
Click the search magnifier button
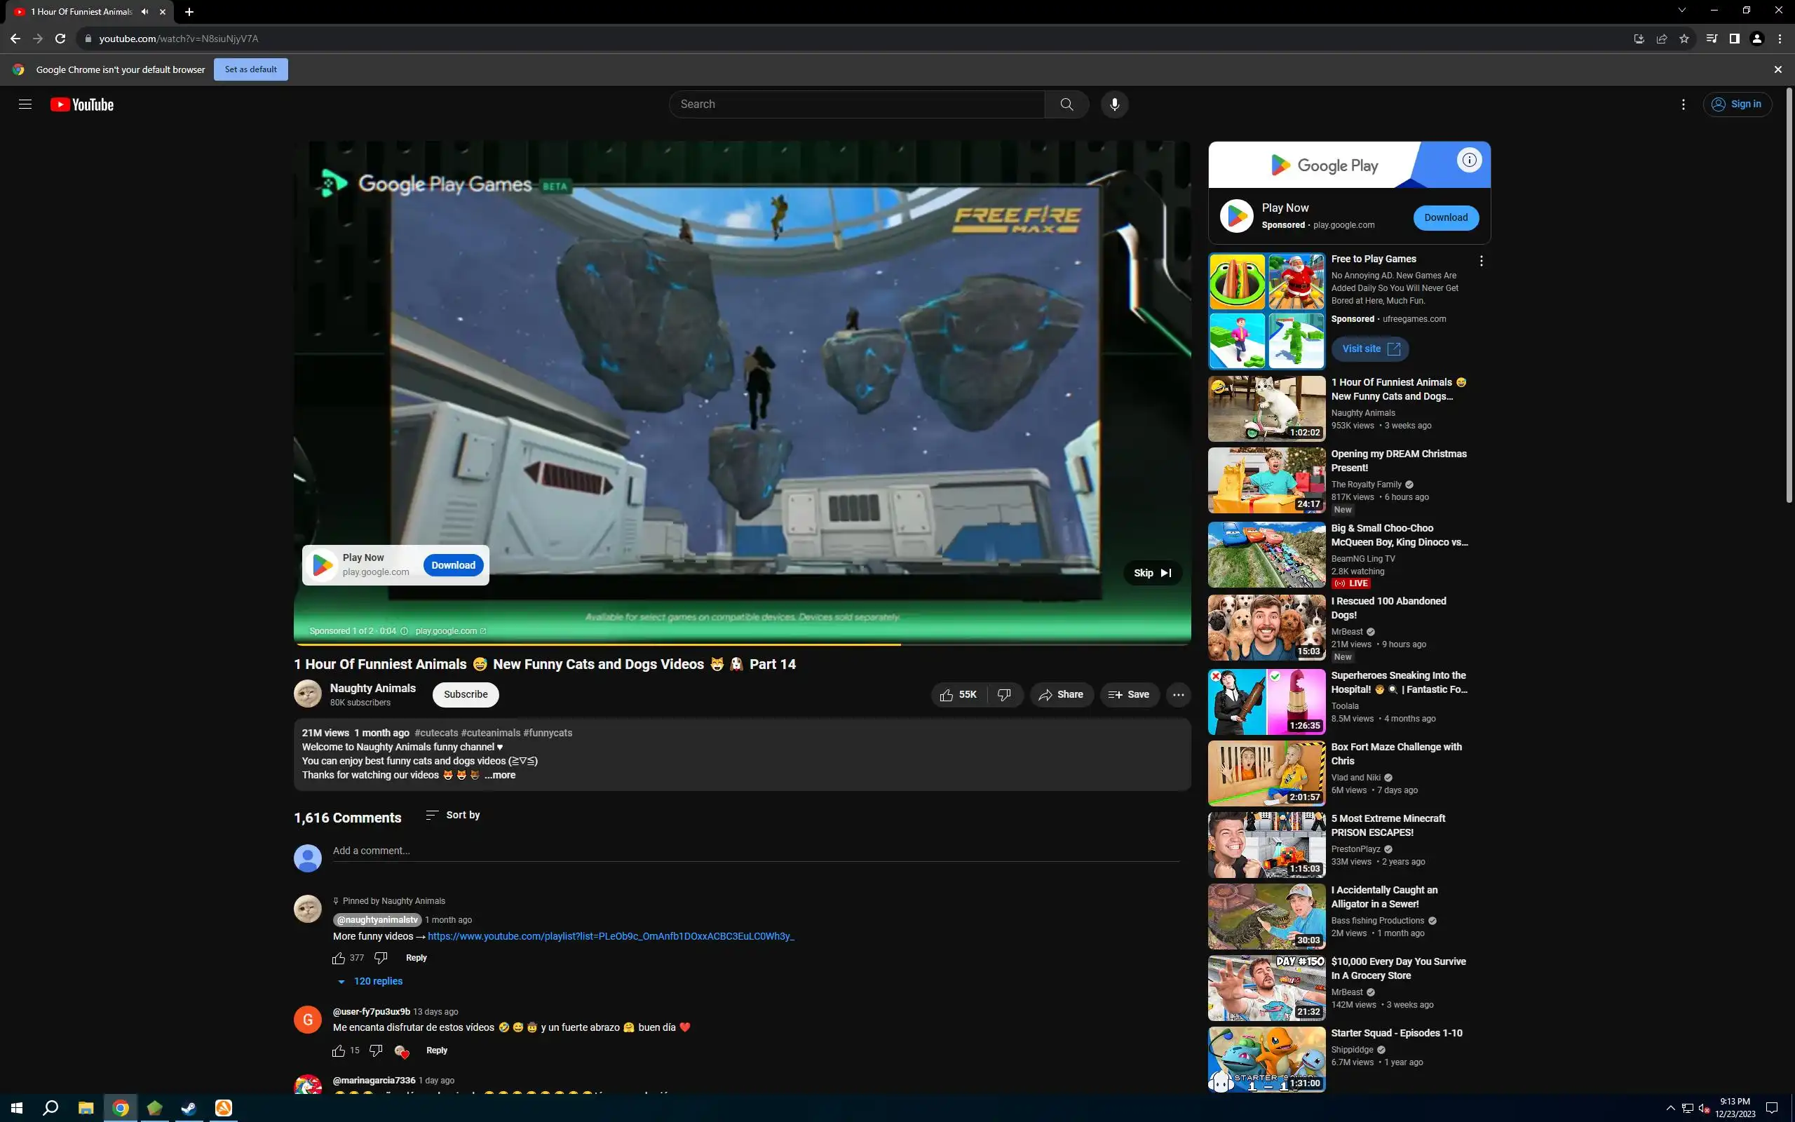click(1066, 104)
